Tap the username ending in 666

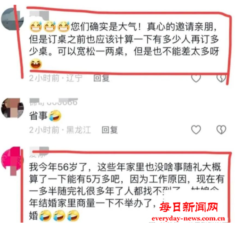click(54, 102)
